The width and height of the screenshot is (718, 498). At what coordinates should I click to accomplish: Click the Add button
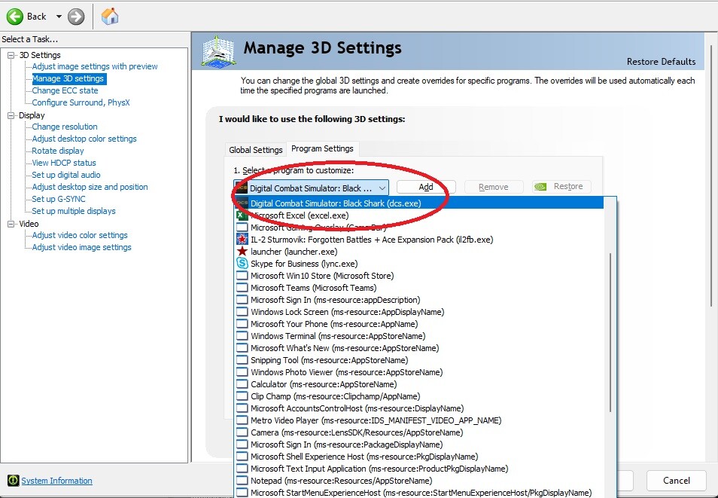click(x=426, y=187)
